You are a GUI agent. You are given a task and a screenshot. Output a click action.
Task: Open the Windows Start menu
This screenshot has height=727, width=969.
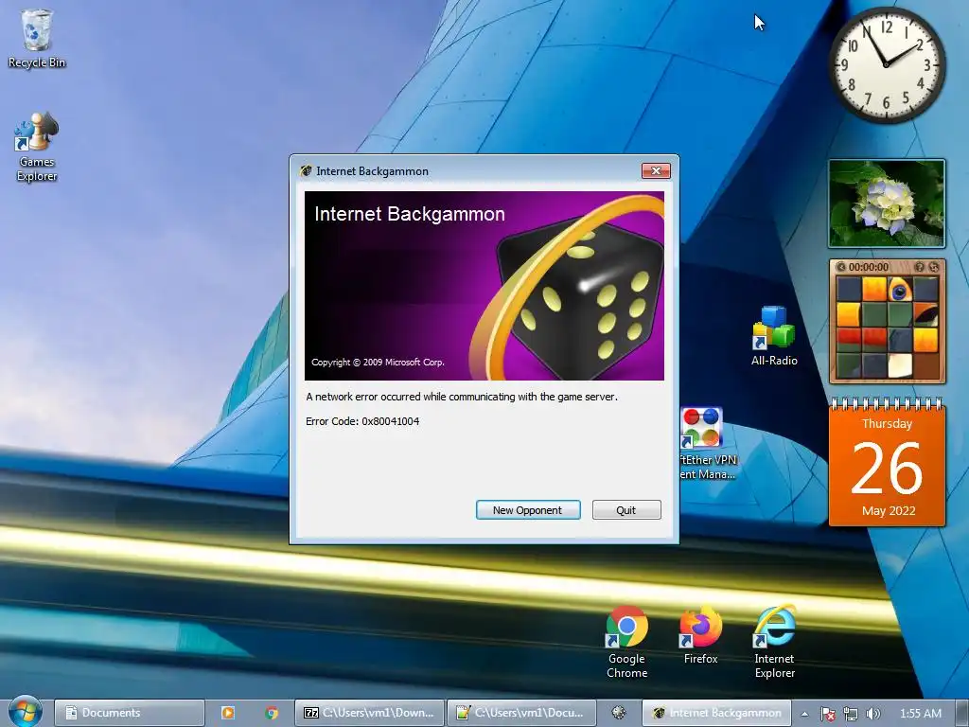(25, 712)
